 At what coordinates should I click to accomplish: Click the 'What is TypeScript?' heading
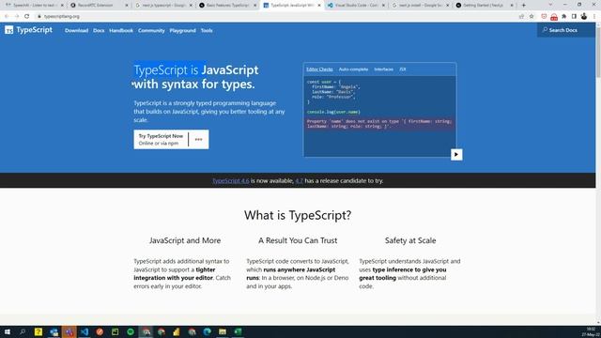[x=298, y=215]
